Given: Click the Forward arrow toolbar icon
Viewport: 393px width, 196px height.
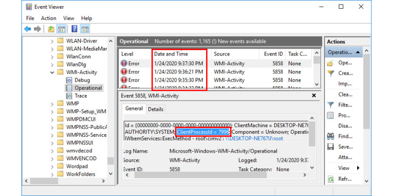Looking at the screenshot, I should tap(37, 29).
